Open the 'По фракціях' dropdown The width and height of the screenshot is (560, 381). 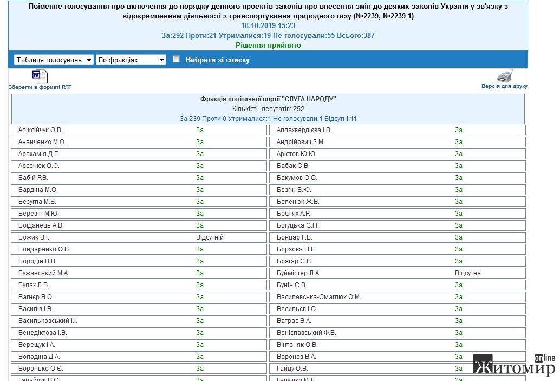click(x=131, y=60)
